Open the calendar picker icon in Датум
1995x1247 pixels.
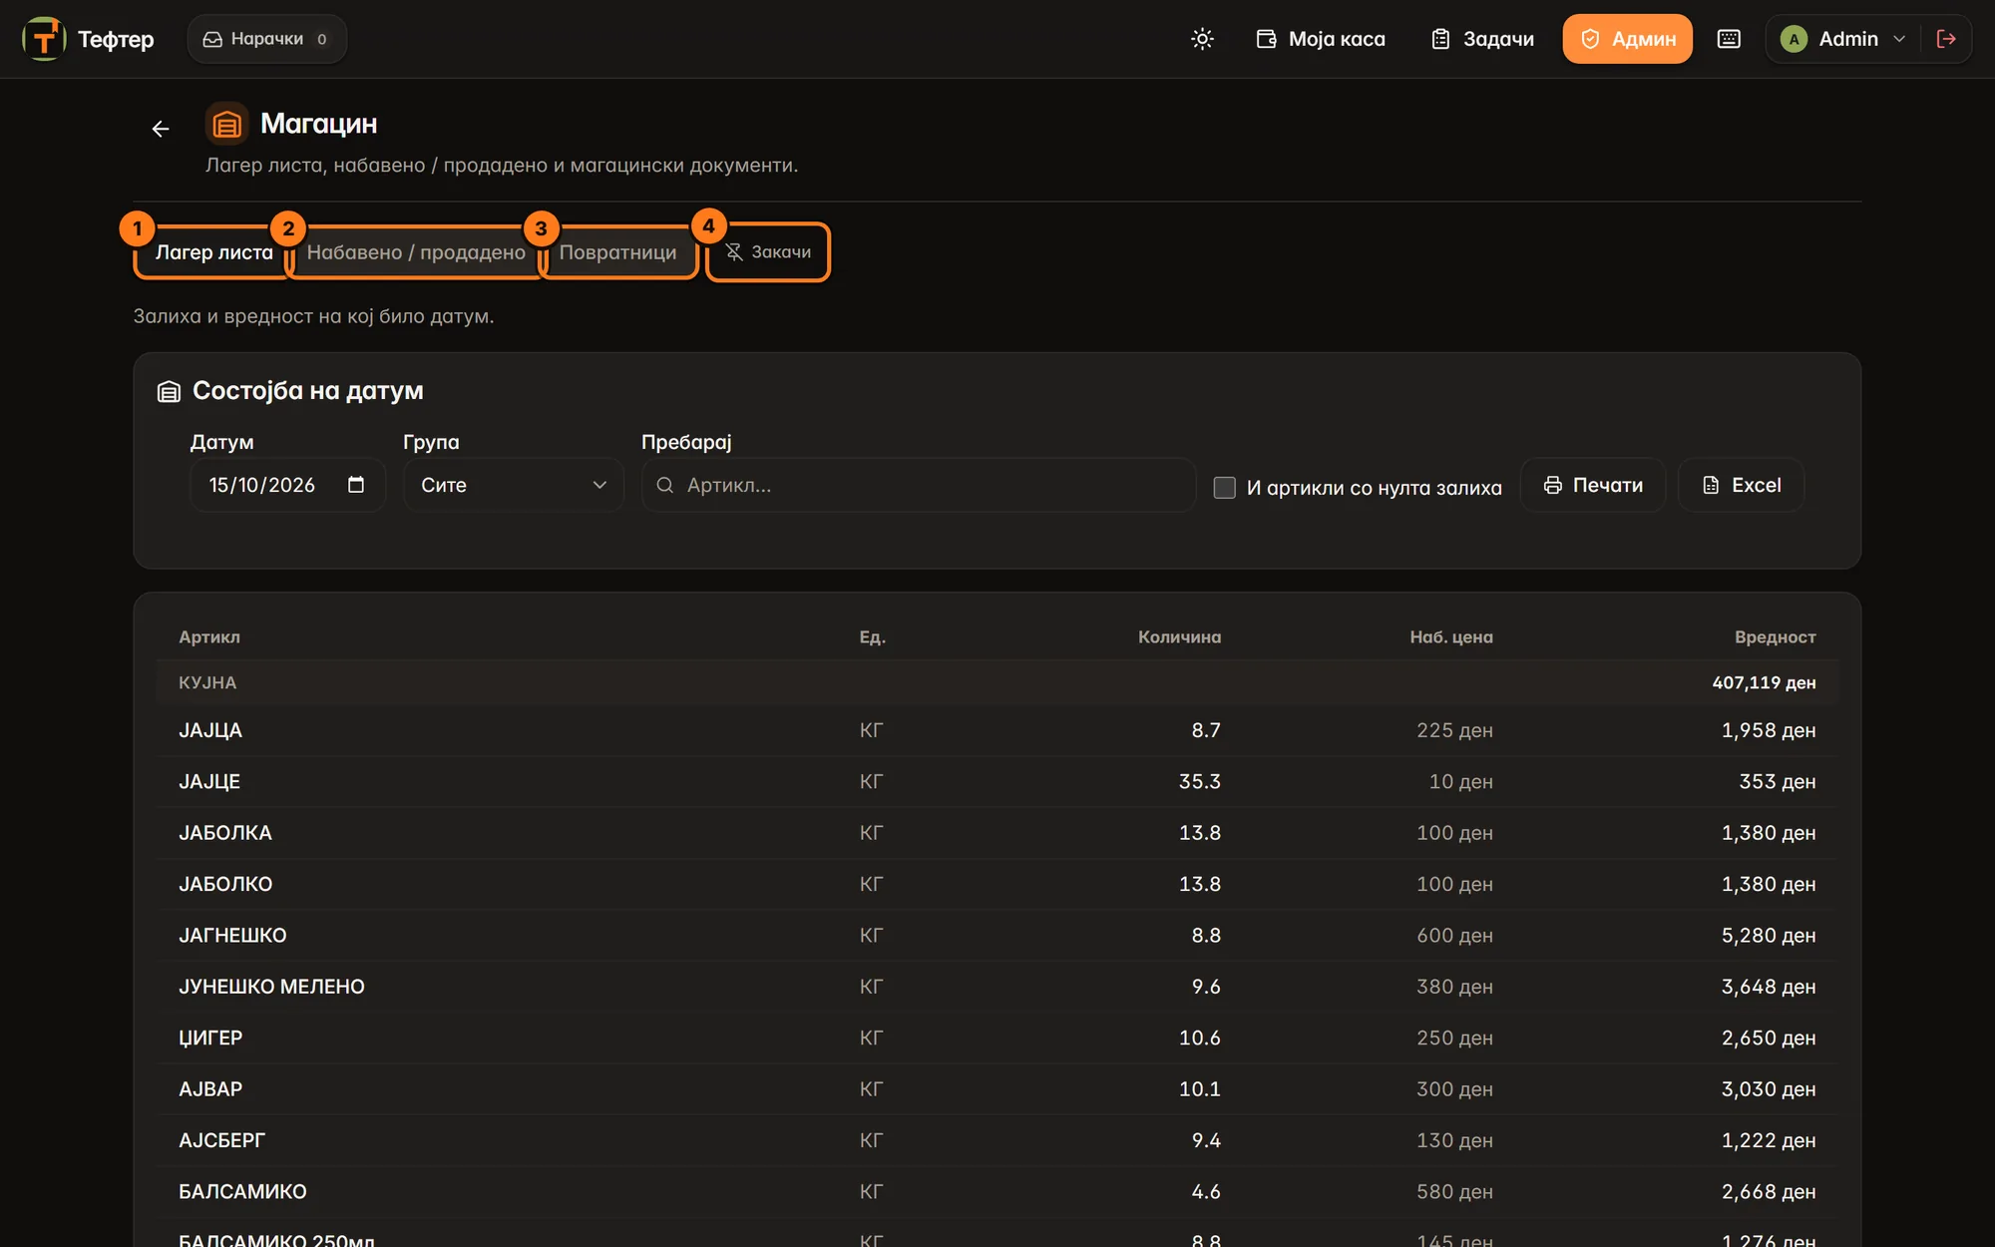point(356,485)
